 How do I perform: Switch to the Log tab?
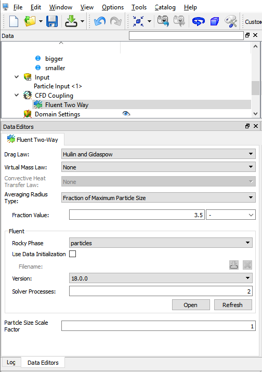click(11, 362)
